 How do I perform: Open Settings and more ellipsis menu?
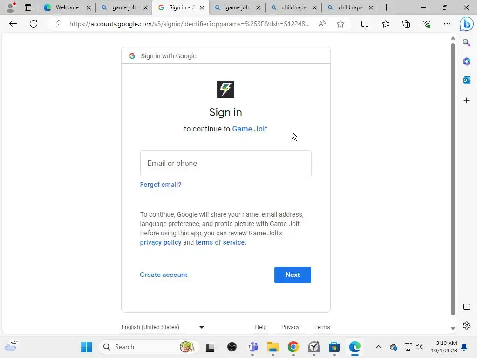(447, 24)
